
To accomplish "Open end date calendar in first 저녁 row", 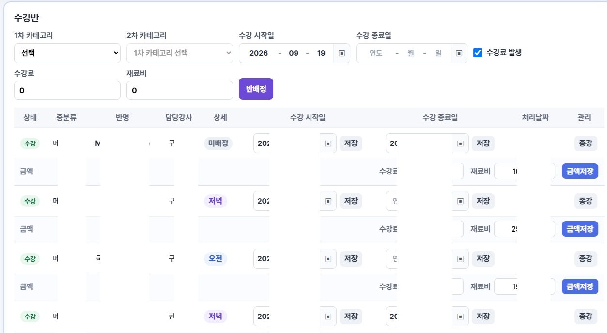I will point(460,201).
